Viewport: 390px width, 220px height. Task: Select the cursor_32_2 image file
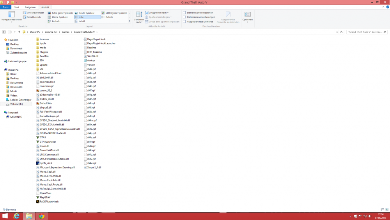[x=46, y=90]
